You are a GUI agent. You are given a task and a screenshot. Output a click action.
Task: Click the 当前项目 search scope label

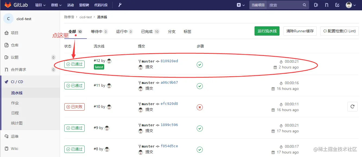[258, 5]
